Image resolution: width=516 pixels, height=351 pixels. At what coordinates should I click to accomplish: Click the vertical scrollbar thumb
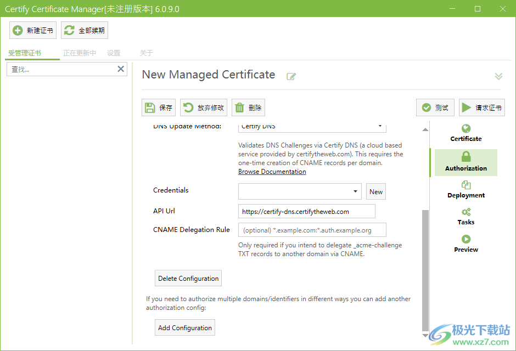click(x=425, y=270)
